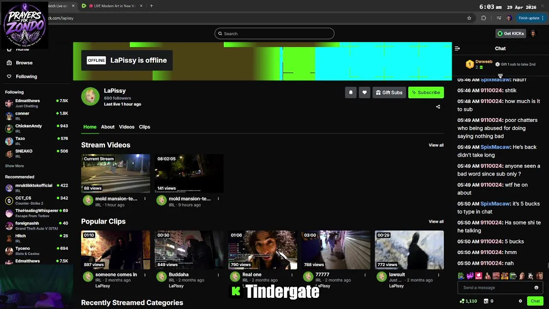Expand the gift leaderboard handle under Dwweeb
Image resolution: width=549 pixels, height=309 pixels.
click(x=500, y=76)
